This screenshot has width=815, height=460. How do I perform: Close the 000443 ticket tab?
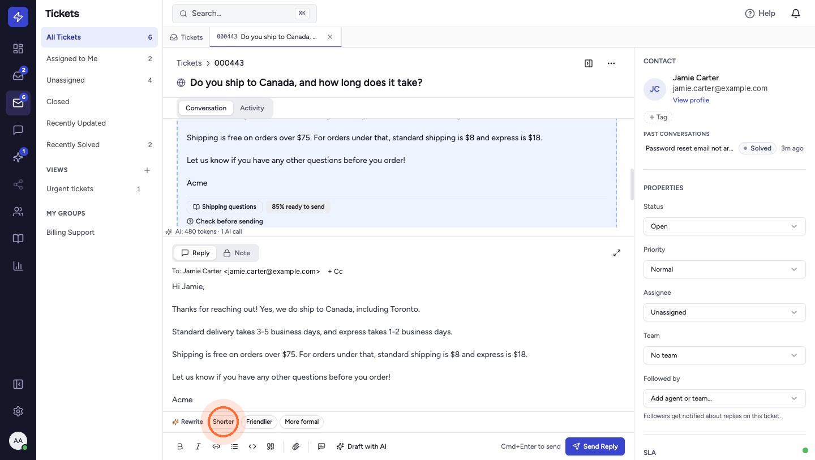[x=330, y=37]
